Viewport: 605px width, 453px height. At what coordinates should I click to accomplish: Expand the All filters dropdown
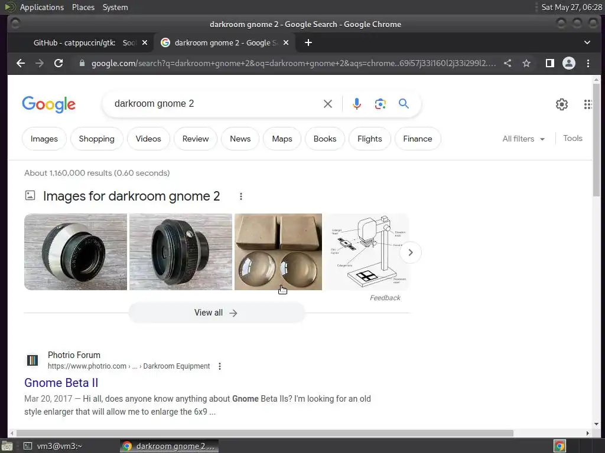coord(523,139)
